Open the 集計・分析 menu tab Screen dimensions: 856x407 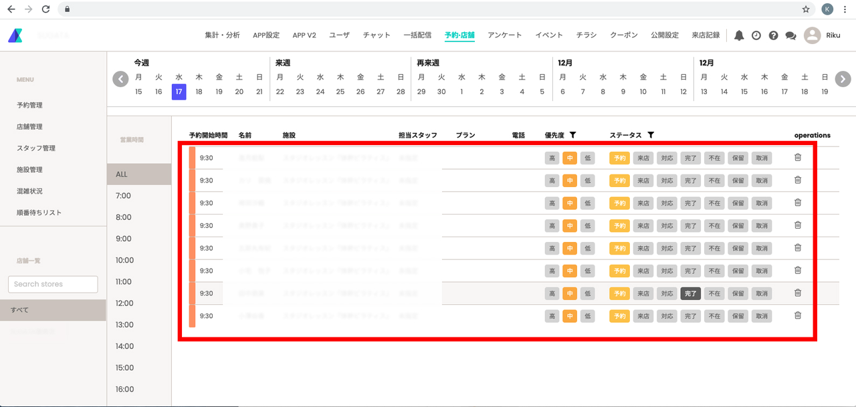[x=222, y=35]
